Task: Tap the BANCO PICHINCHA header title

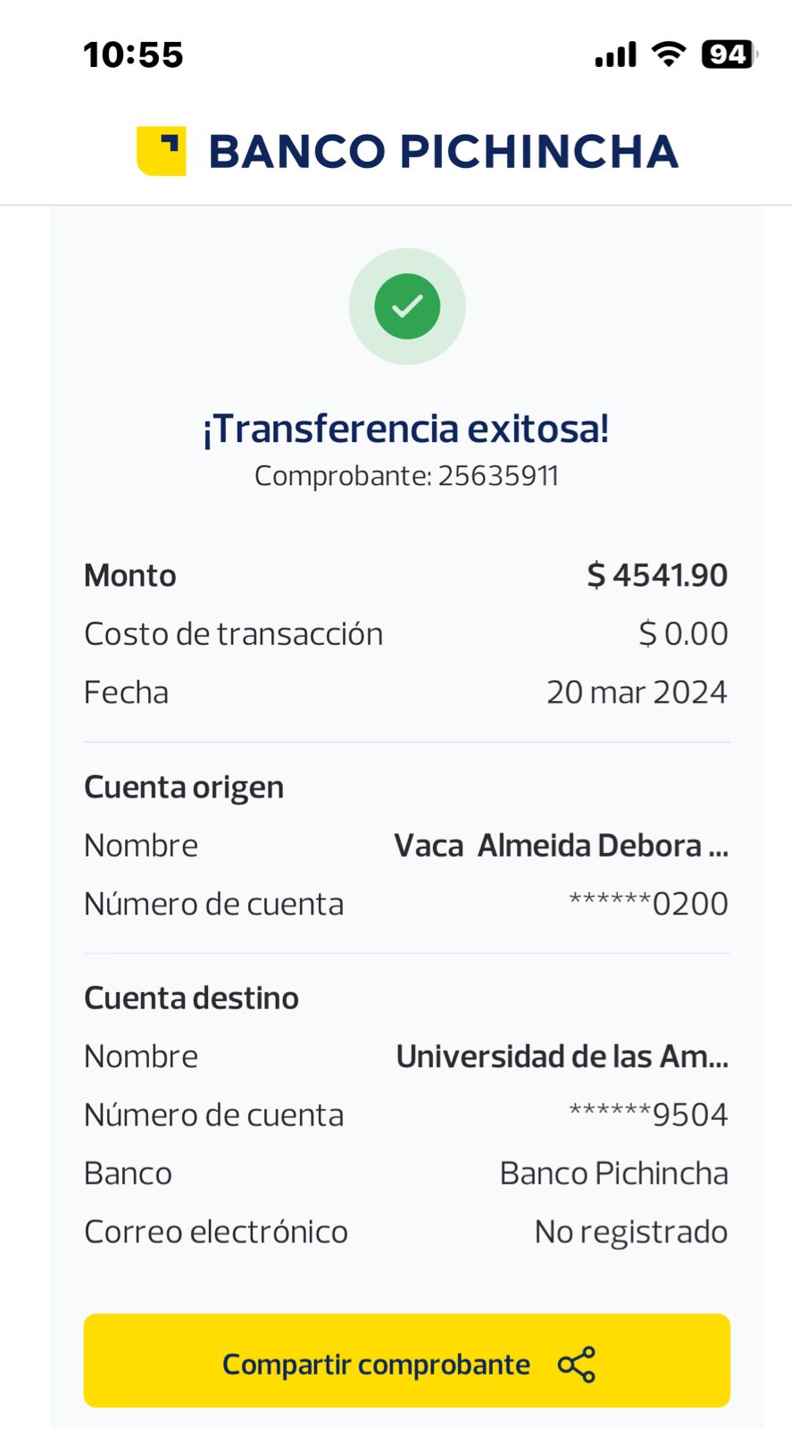Action: pos(443,151)
